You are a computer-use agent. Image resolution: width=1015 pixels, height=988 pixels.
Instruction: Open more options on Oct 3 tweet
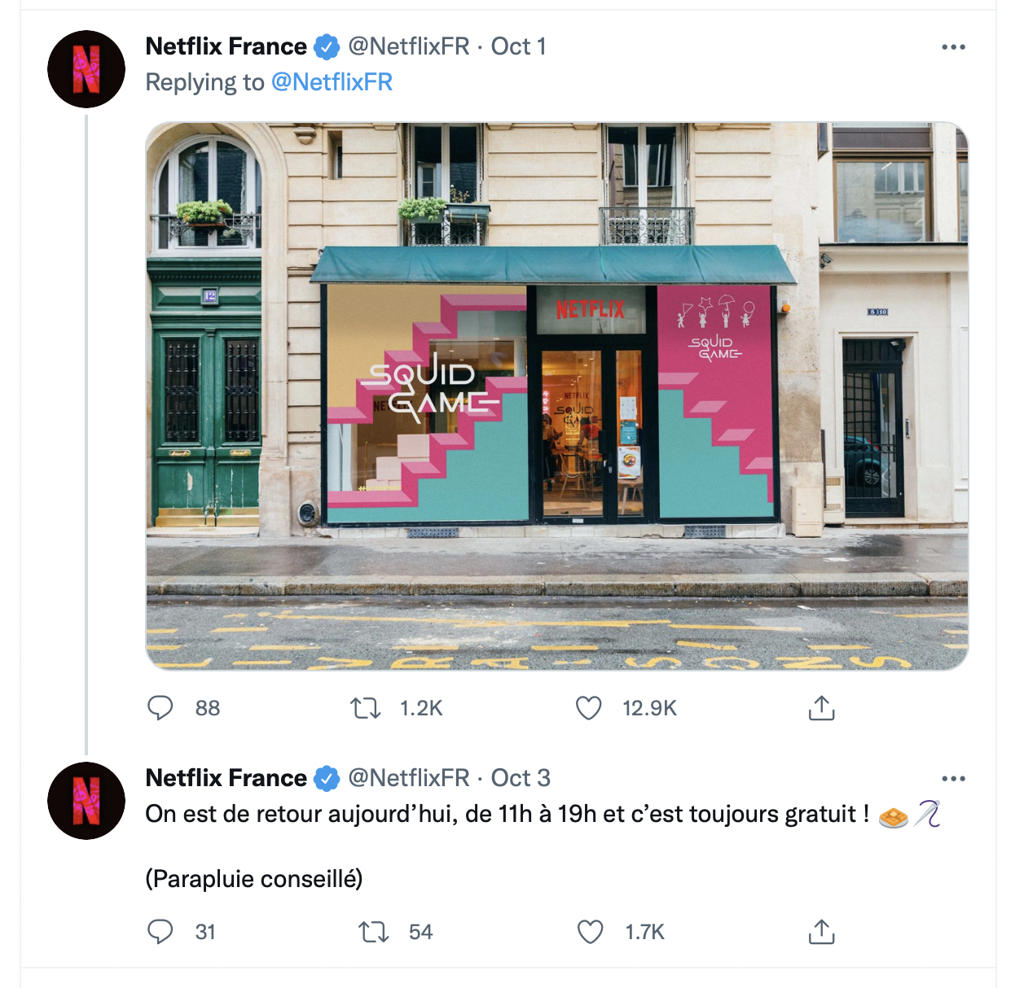[953, 779]
